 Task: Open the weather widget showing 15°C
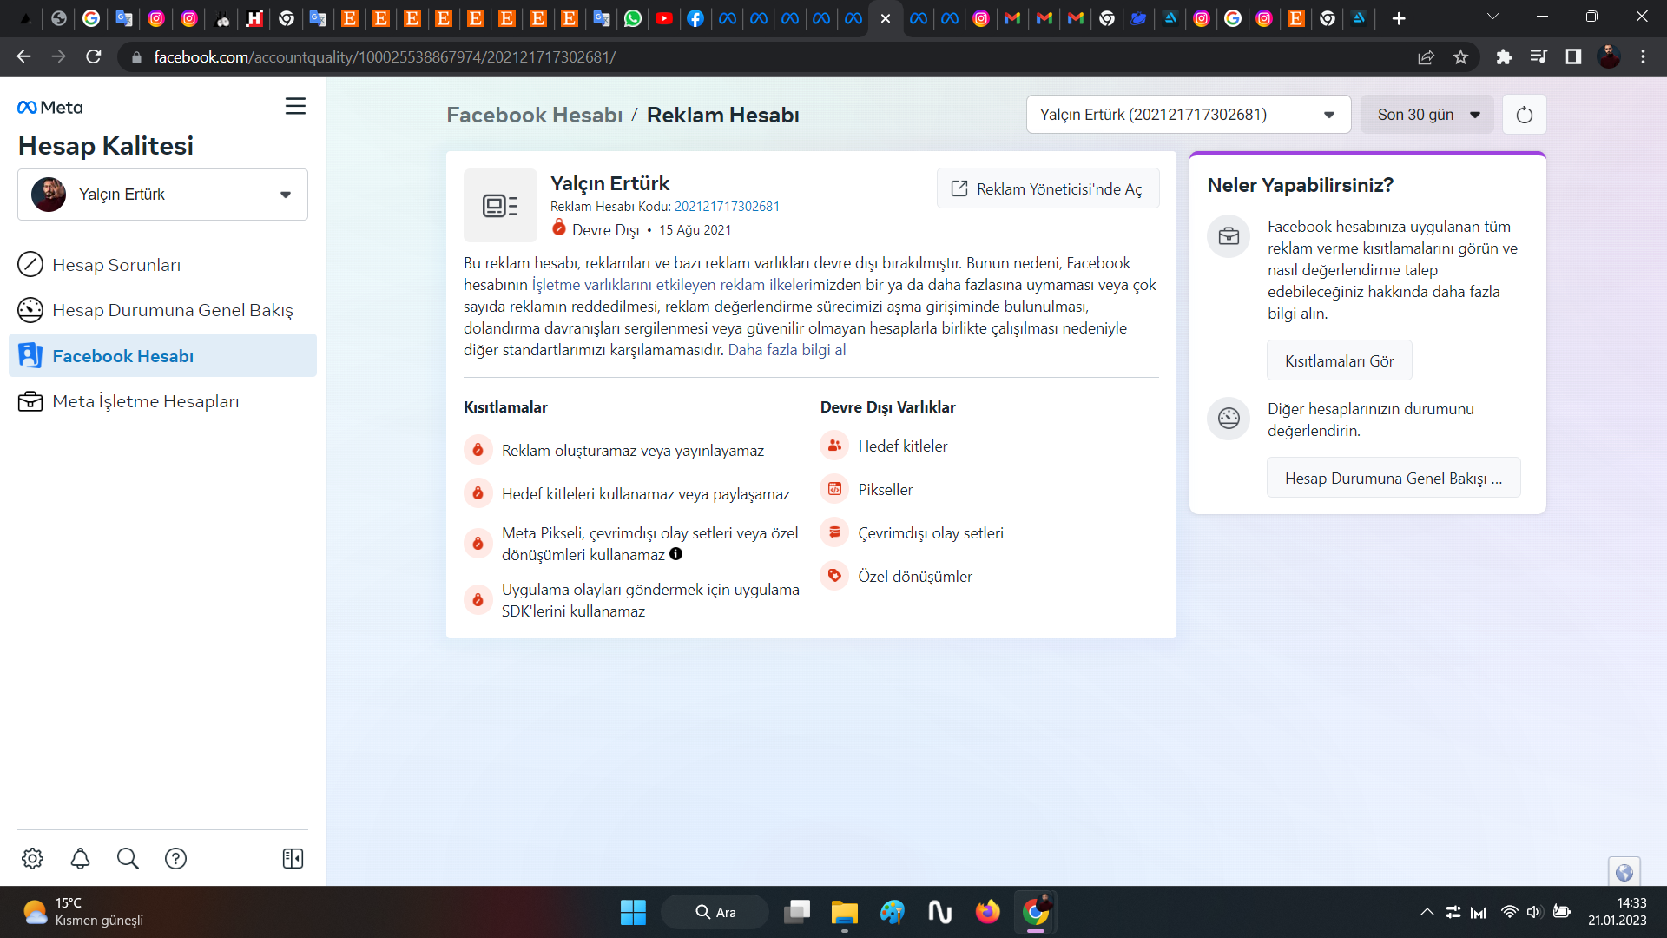[x=83, y=912]
